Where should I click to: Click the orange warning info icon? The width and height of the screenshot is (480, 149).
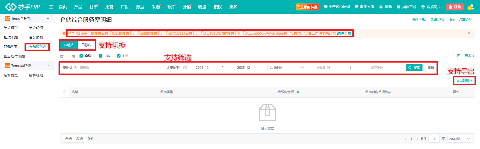[64, 33]
